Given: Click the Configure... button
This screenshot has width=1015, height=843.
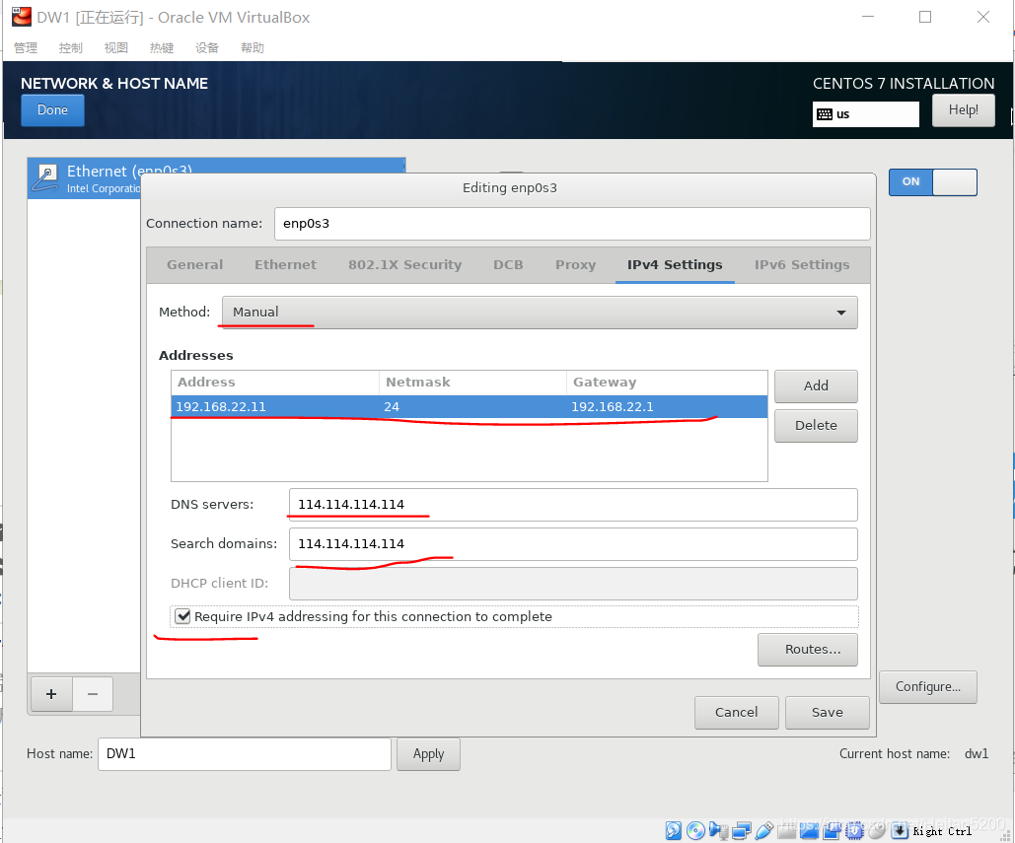Looking at the screenshot, I should coord(927,687).
